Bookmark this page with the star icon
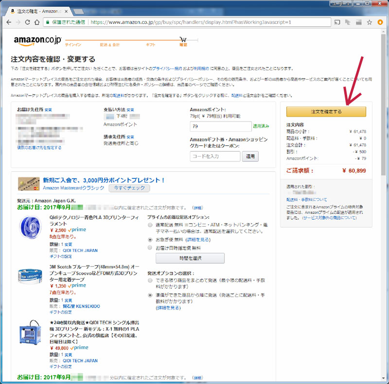This screenshot has width=389, height=384. click(370, 22)
